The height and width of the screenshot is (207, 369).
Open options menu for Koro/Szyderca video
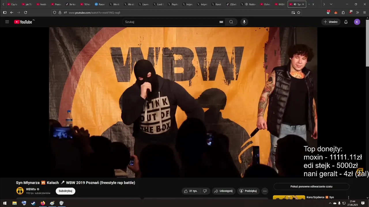click(349, 198)
